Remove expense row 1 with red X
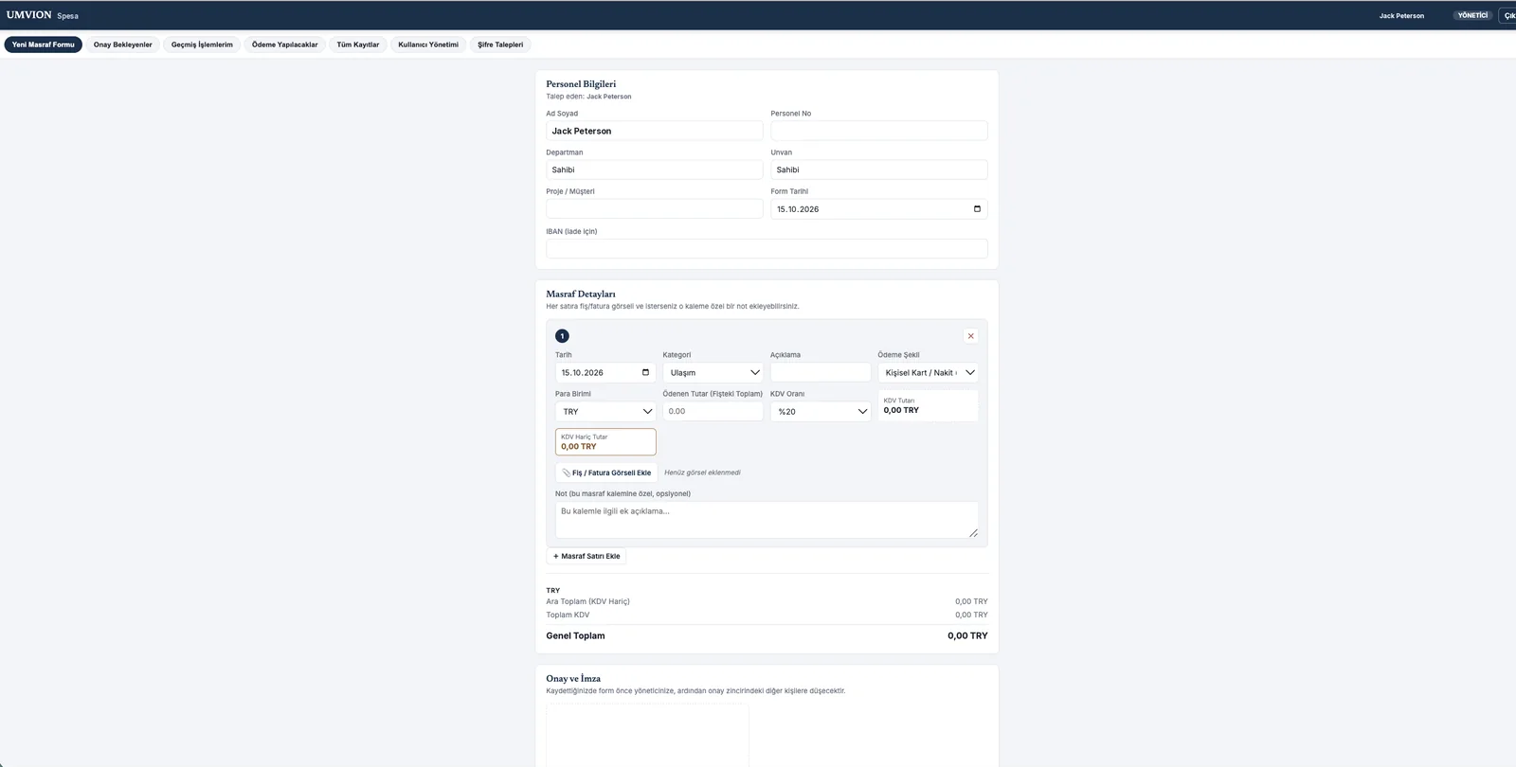Screen dimensions: 1516x767 pos(970,336)
